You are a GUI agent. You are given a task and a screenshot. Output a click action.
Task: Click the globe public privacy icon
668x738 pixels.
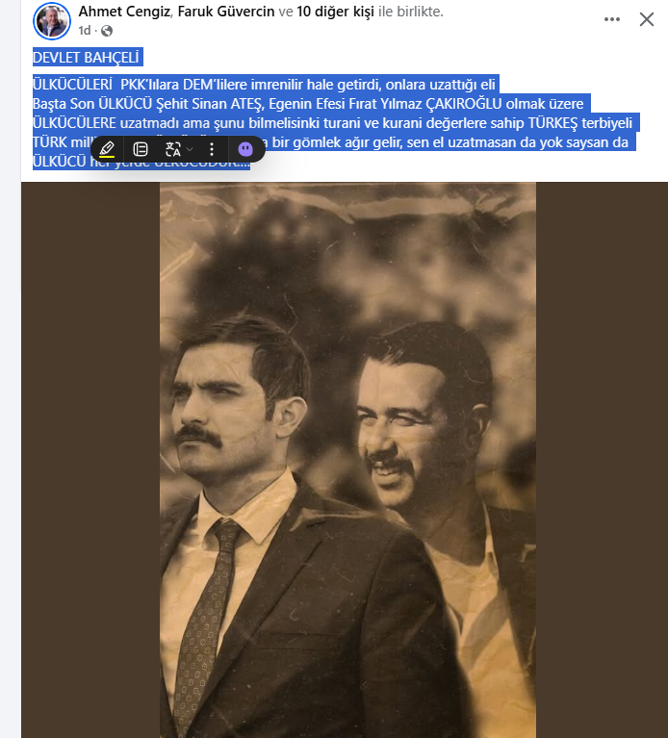[x=107, y=31]
